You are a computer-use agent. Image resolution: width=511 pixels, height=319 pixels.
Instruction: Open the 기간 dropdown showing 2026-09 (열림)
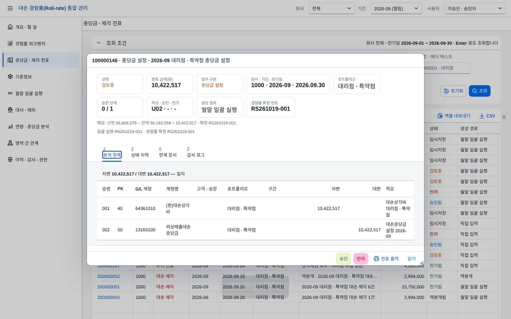(x=396, y=8)
